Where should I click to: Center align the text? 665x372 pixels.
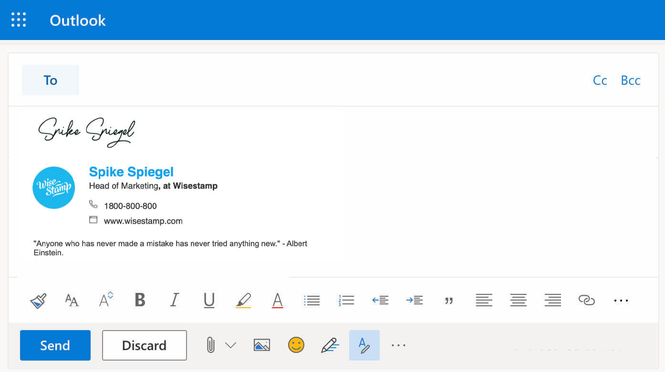tap(519, 300)
